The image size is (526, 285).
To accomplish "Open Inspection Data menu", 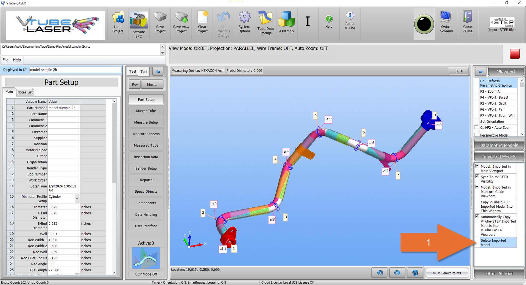I will [146, 157].
